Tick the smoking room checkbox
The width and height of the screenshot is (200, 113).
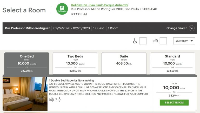coord(163,41)
